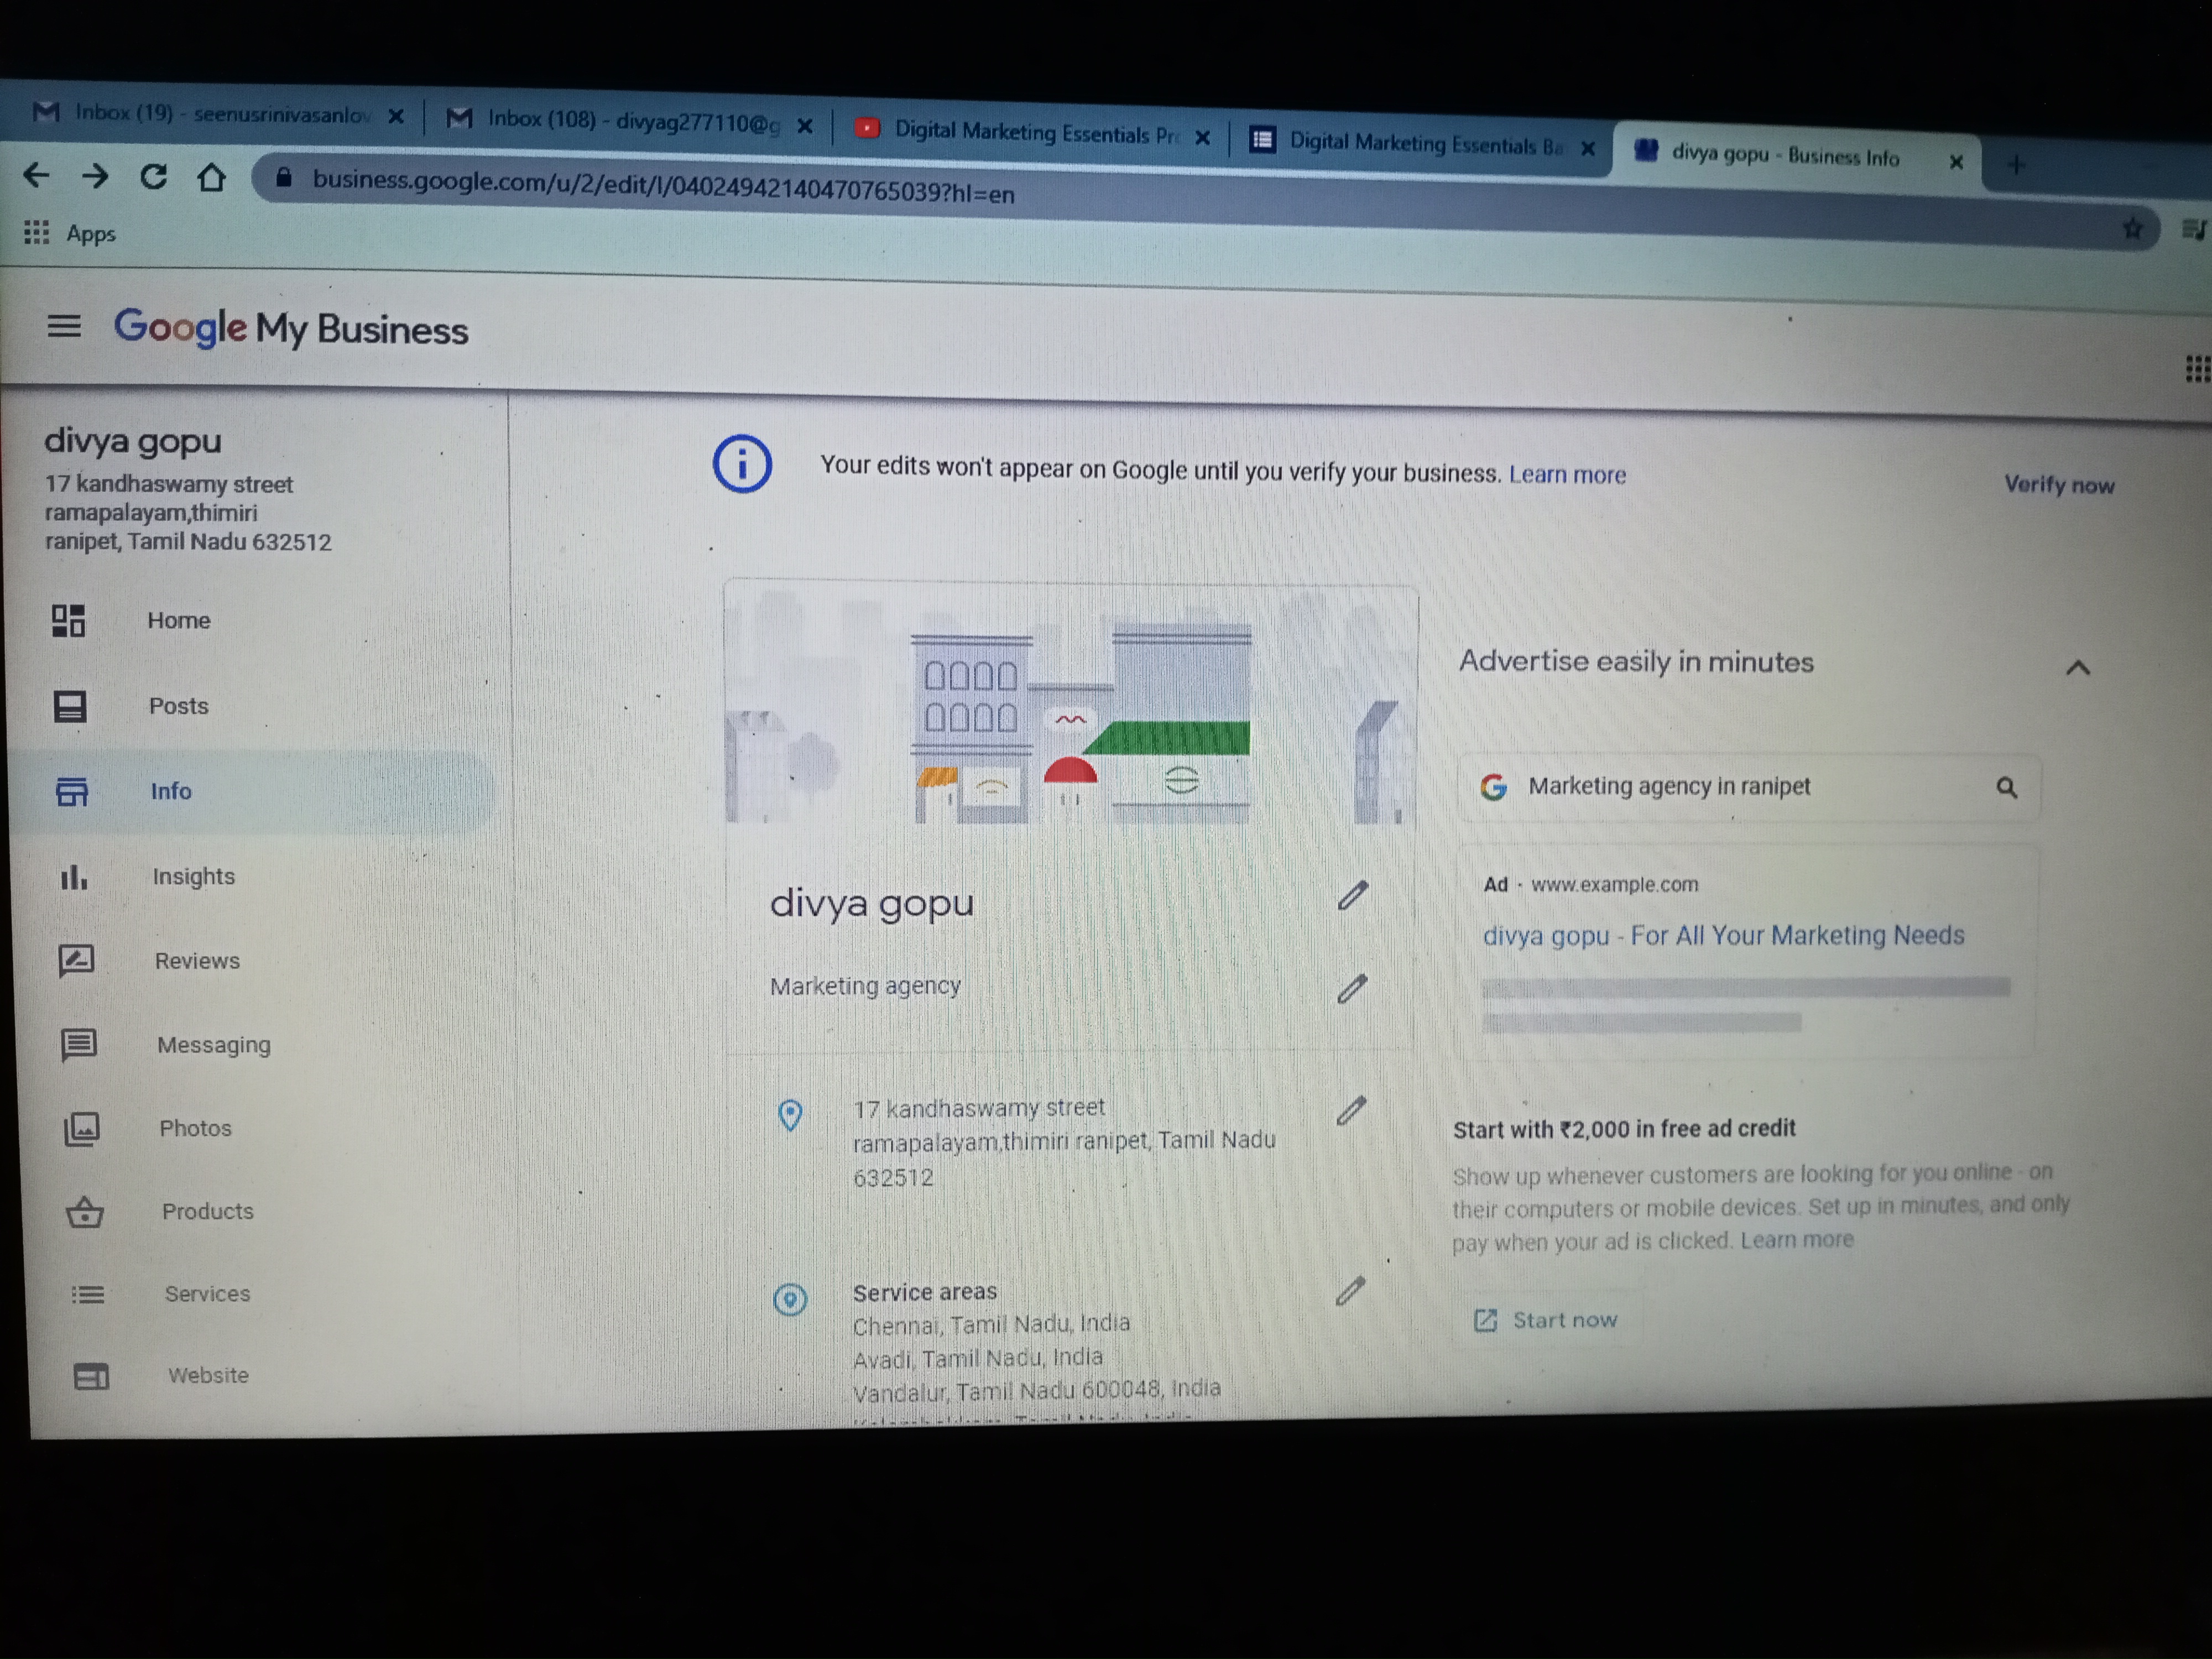
Task: Click magnifier in Marketing agency search box
Action: (x=2006, y=788)
